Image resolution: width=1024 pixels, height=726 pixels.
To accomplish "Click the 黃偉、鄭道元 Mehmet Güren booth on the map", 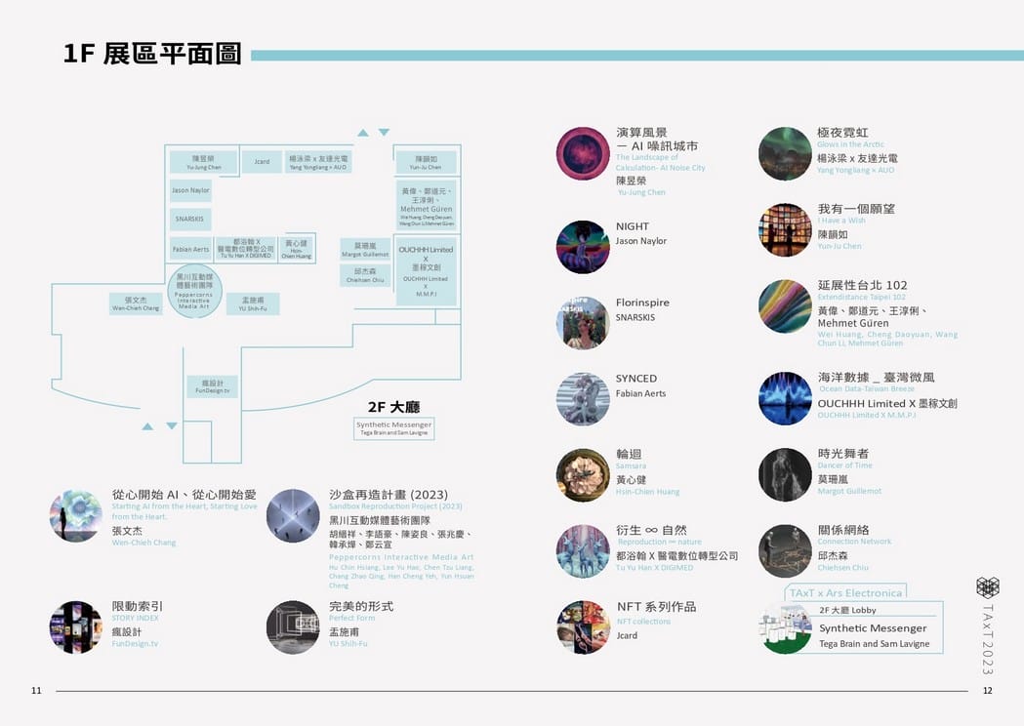I will pos(427,205).
